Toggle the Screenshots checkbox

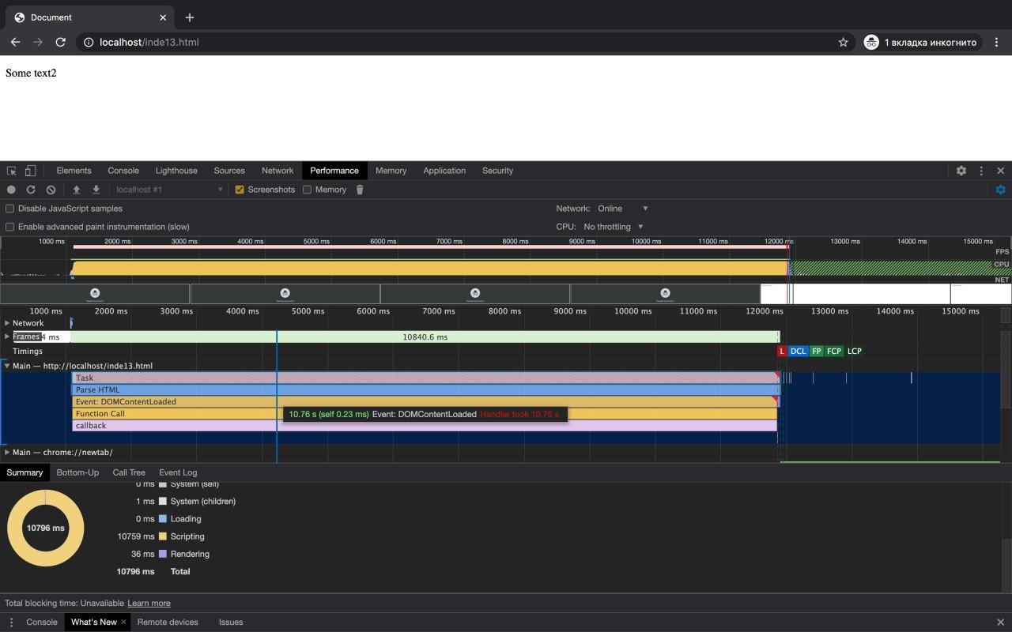[240, 190]
